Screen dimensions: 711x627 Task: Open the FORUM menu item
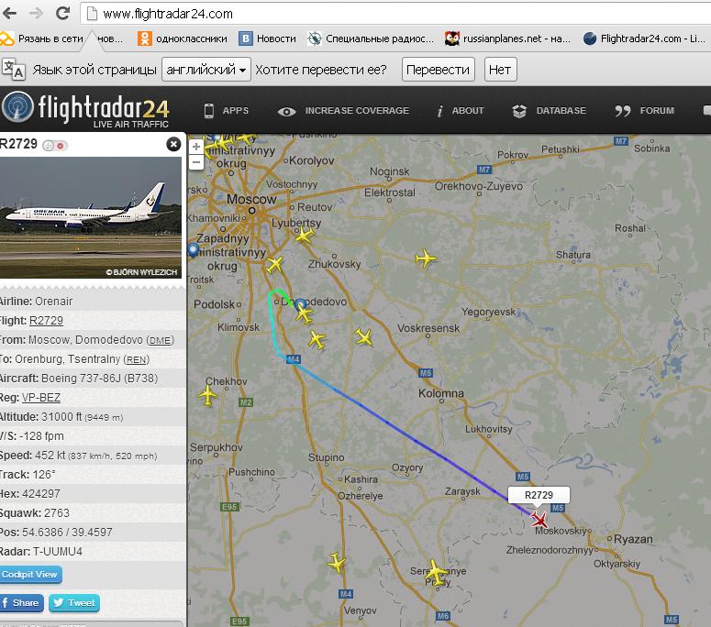tap(644, 111)
